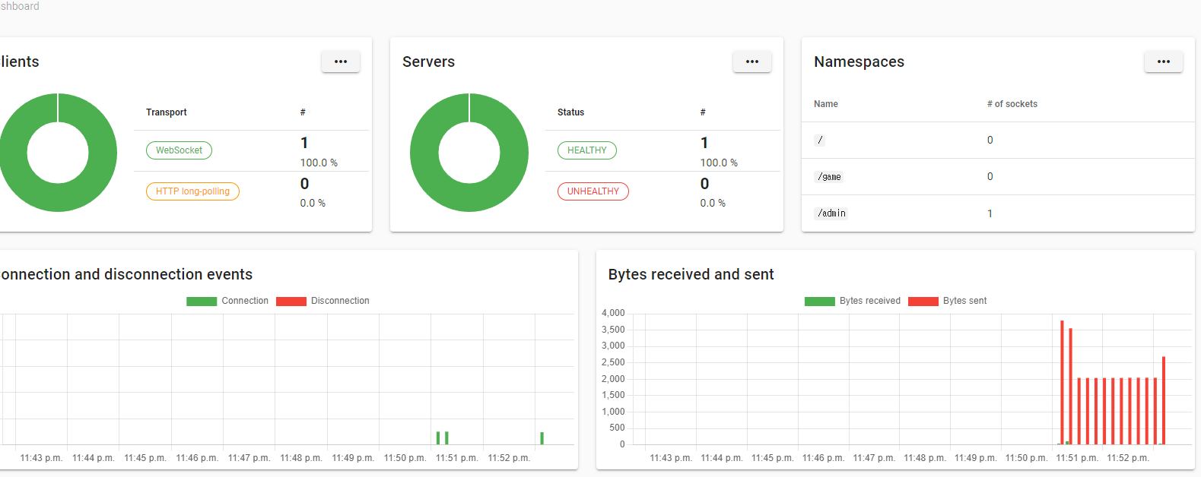Click the Namespaces card title
The width and height of the screenshot is (1201, 477).
coord(859,62)
